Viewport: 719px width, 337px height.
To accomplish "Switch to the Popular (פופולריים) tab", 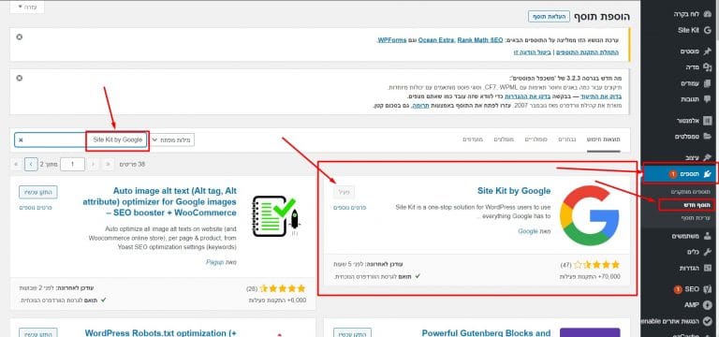I will [x=536, y=139].
